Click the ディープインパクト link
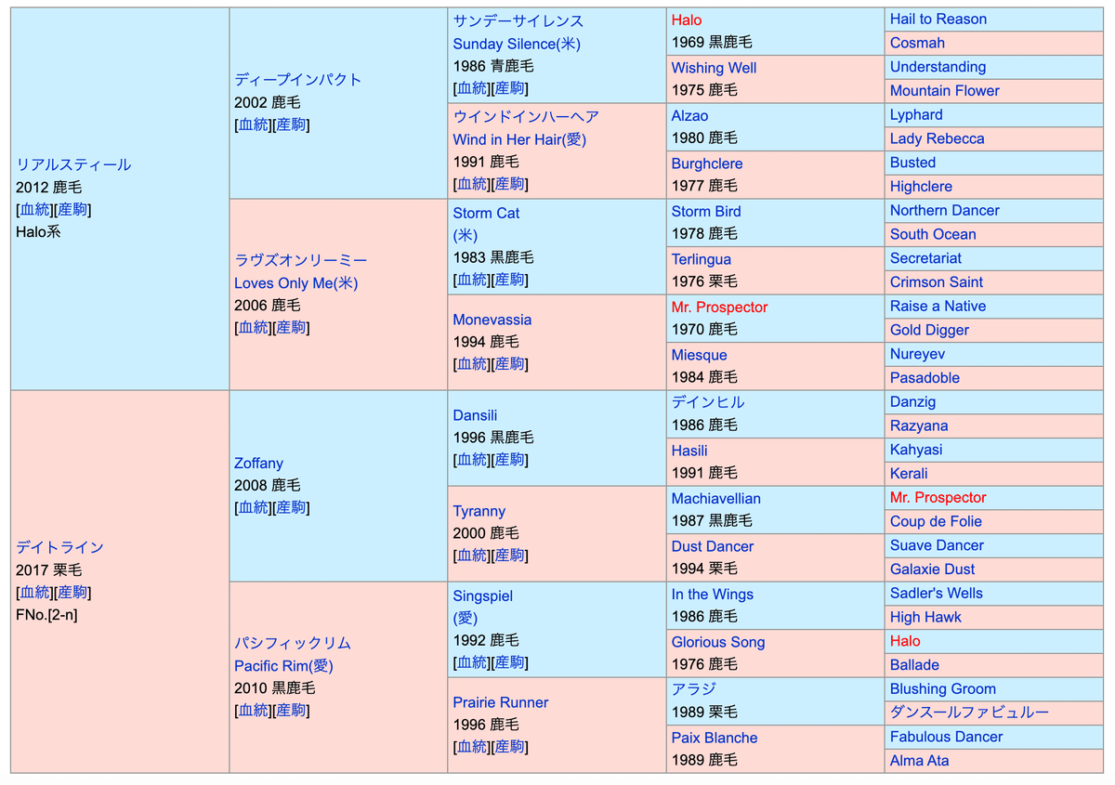Screen dimensions: 1115x785 point(297,80)
